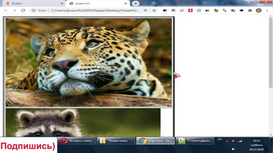Open the pink download-arrow extension
Screen dimensions: 273x153
pos(190,11)
